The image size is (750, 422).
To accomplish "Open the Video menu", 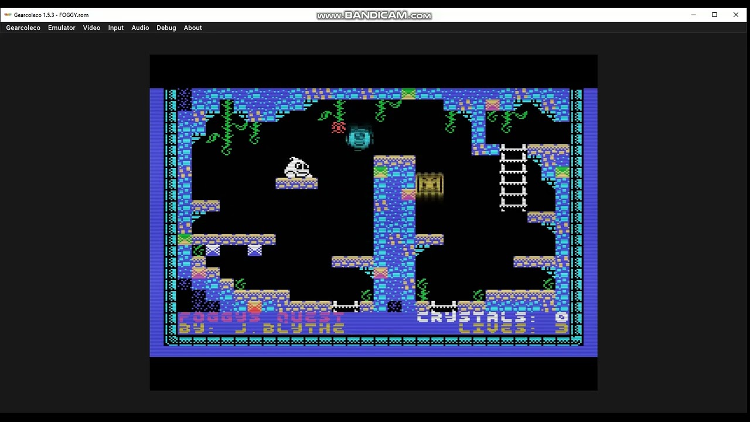I will [91, 28].
